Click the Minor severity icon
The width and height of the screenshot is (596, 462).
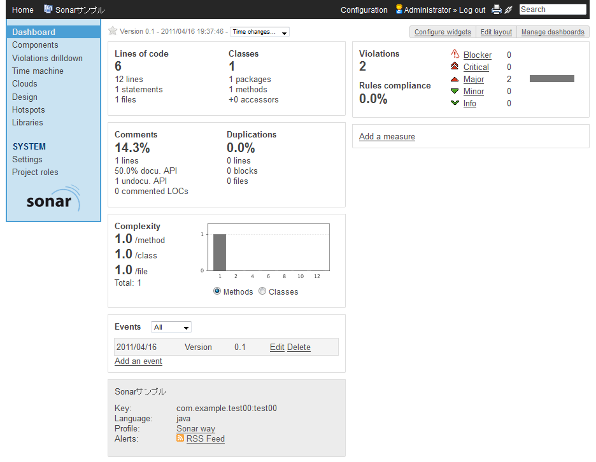pos(455,91)
